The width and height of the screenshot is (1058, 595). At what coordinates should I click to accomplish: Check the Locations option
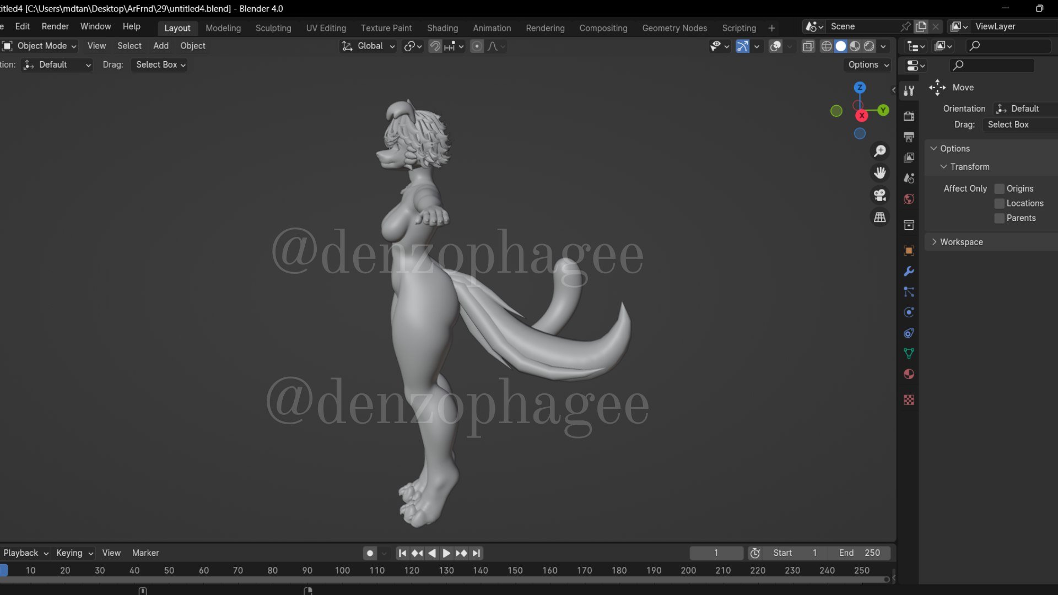click(999, 203)
